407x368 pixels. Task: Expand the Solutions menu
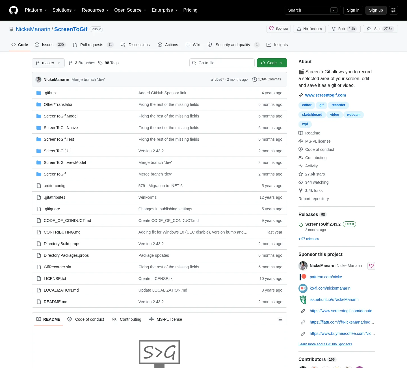point(64,10)
